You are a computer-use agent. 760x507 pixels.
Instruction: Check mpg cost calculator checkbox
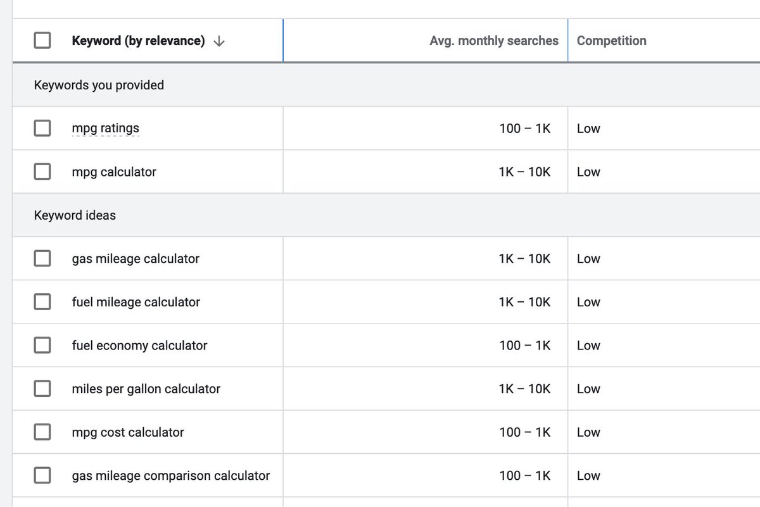42,432
